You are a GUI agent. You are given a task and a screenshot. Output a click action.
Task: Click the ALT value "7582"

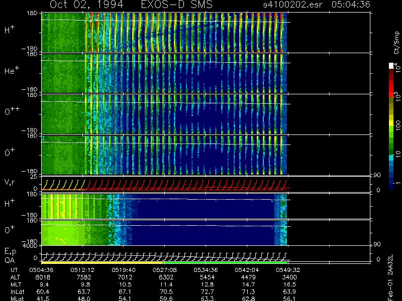click(x=84, y=277)
